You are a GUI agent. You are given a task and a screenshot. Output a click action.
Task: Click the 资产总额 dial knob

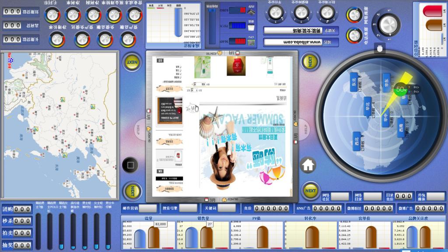point(128,39)
